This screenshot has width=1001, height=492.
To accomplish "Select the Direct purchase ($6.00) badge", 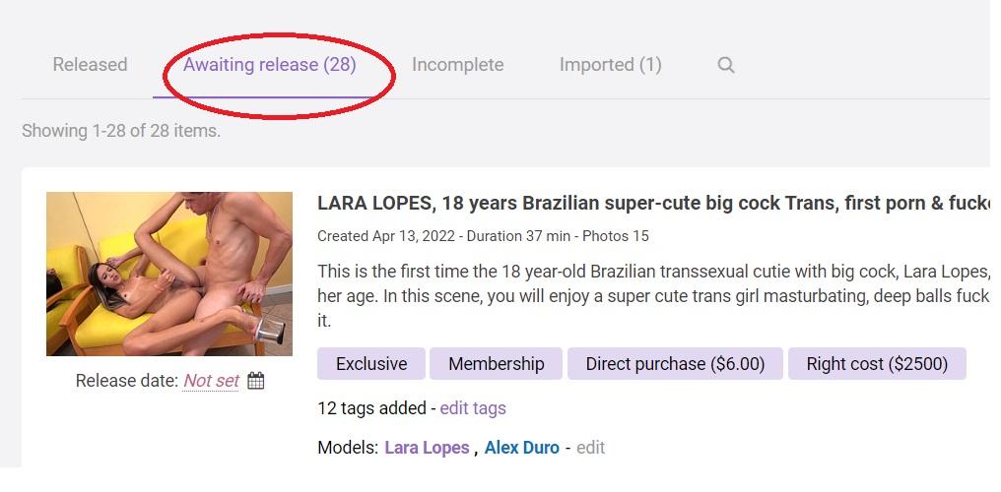I will click(675, 364).
